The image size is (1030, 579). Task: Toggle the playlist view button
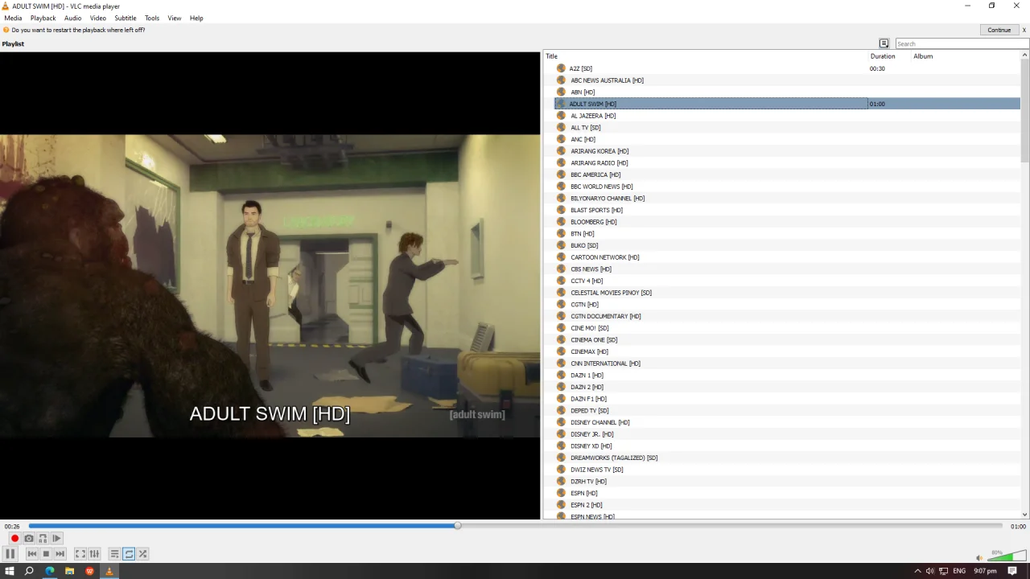coord(115,553)
